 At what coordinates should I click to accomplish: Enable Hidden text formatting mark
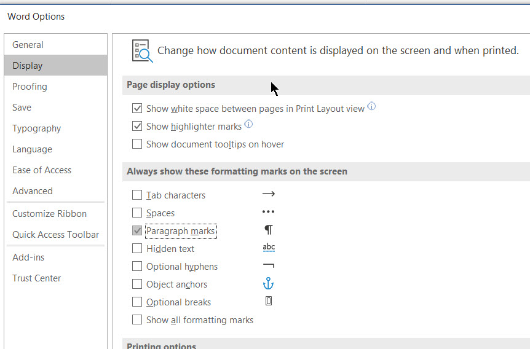point(137,248)
